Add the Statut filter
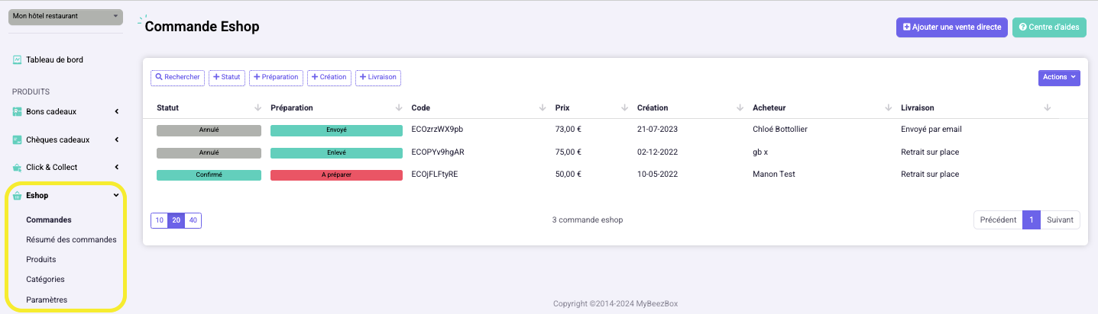Viewport: 1098px width, 314px height. [226, 77]
